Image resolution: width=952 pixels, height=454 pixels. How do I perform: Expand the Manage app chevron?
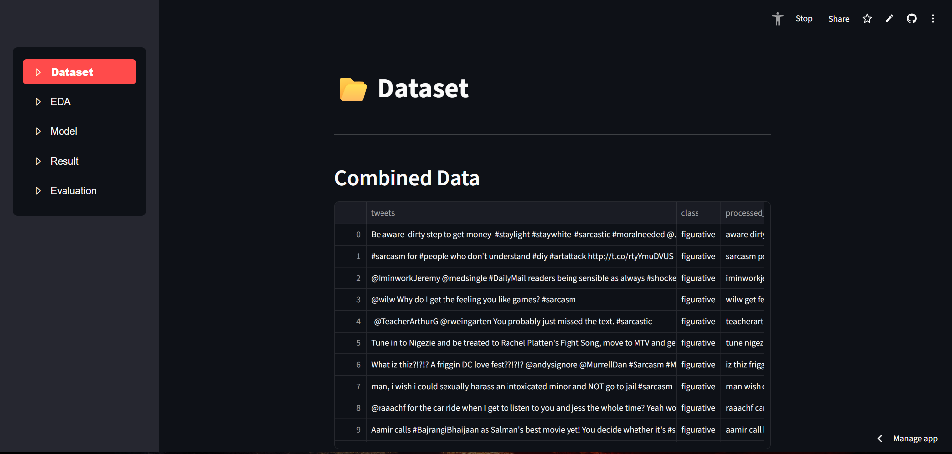coord(880,438)
